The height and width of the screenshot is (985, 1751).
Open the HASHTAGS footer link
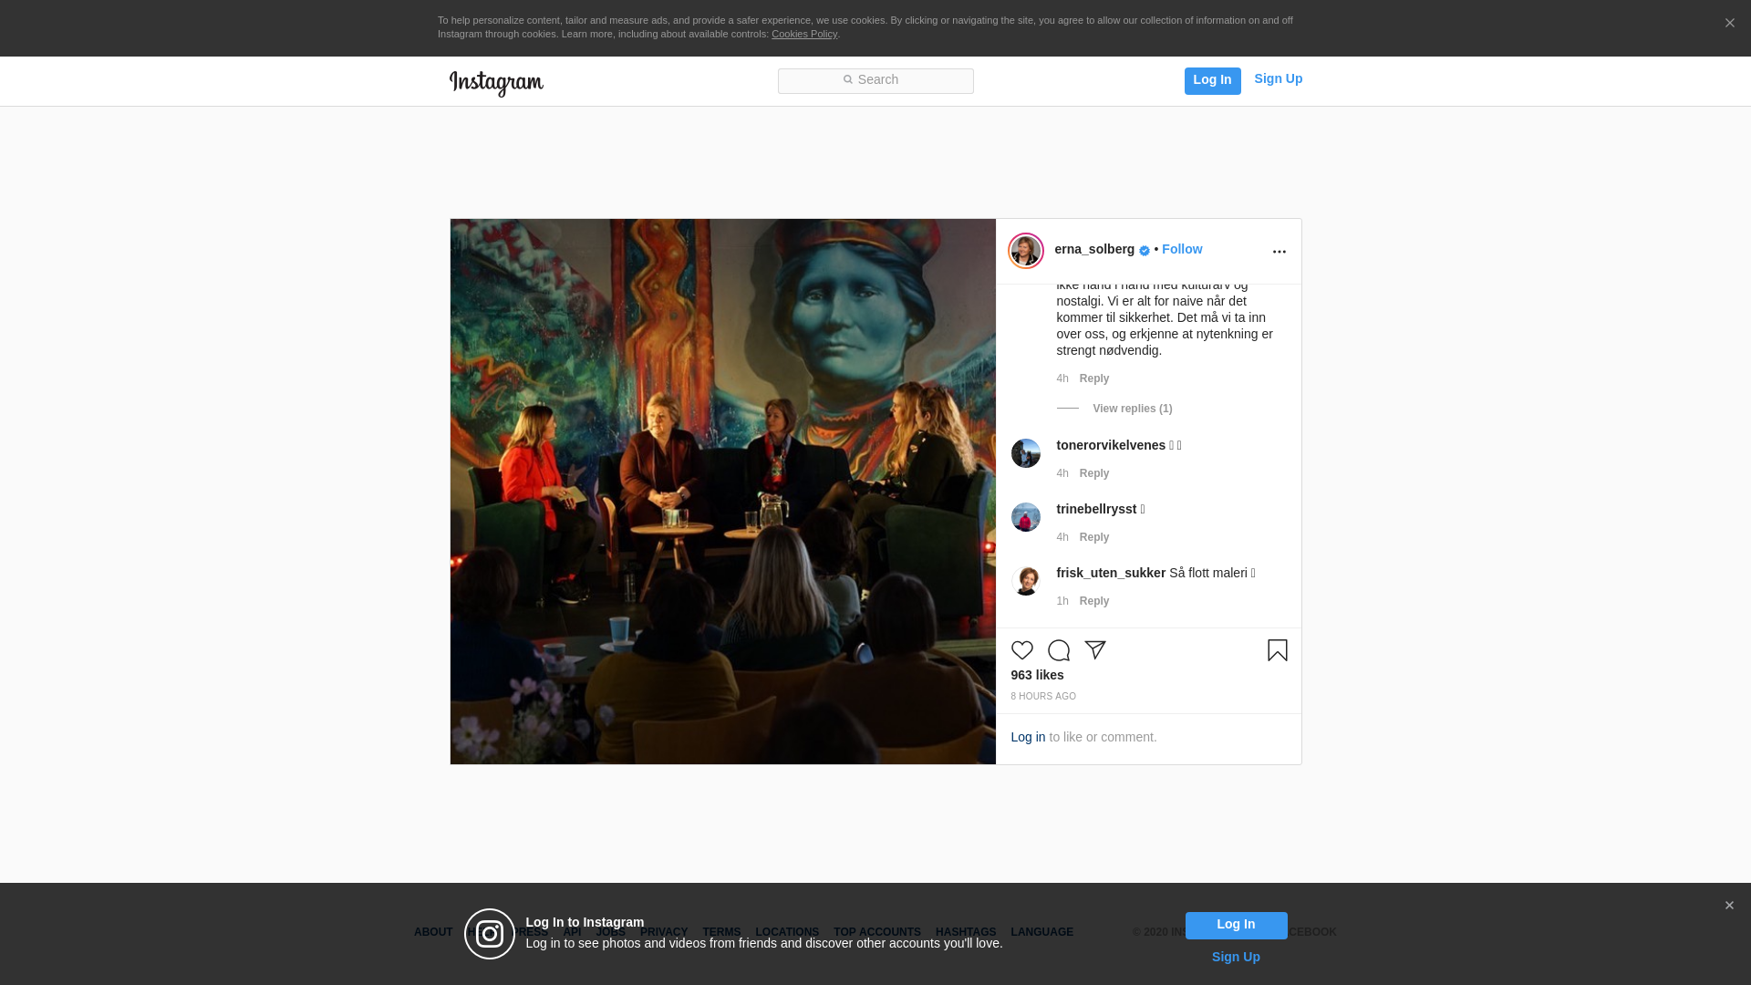[x=965, y=932]
